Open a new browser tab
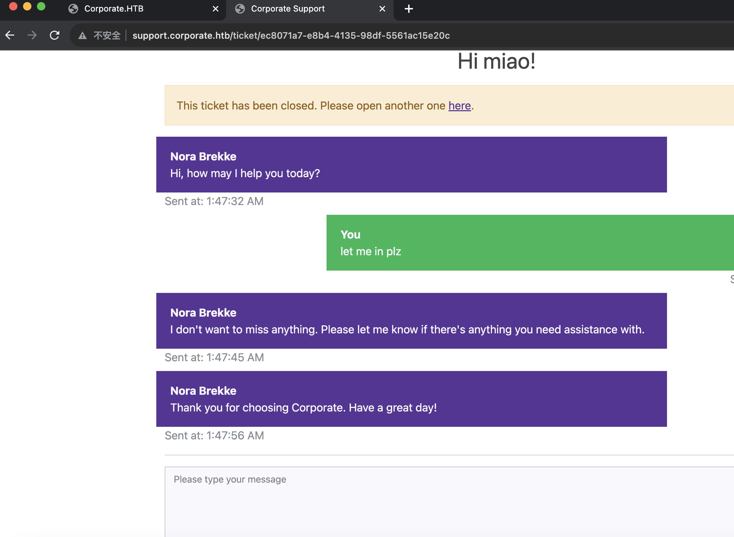Image resolution: width=734 pixels, height=537 pixels. tap(409, 9)
